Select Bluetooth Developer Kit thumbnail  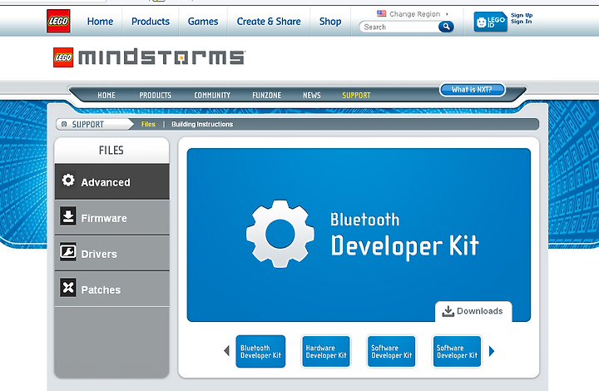pos(260,351)
